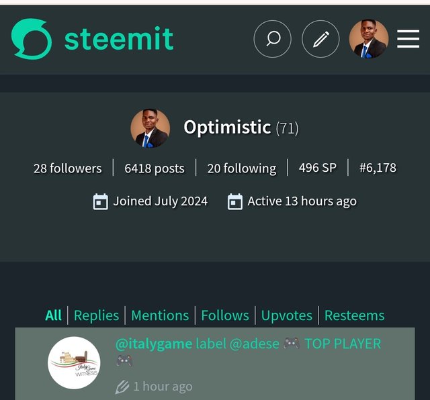Switch to the Replies tab

click(96, 315)
